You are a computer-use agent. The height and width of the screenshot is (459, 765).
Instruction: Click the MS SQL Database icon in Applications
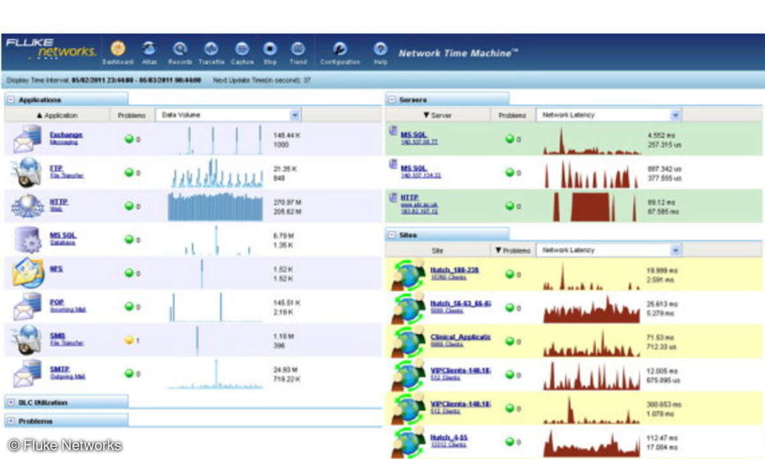[x=28, y=239]
